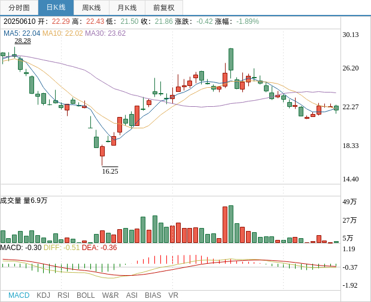This screenshot has height=302, width=371.
Task: Select the ASI indicator
Action: click(x=132, y=295)
